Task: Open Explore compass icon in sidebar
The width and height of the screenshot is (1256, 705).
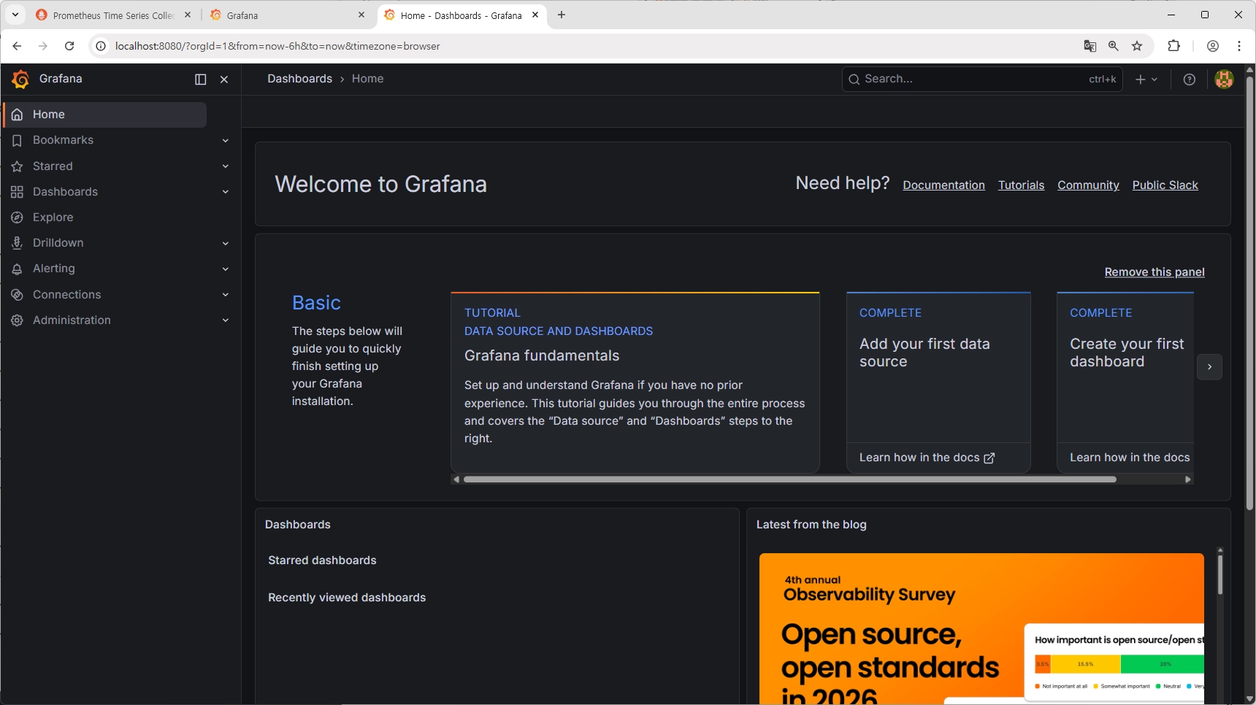Action: pos(18,217)
